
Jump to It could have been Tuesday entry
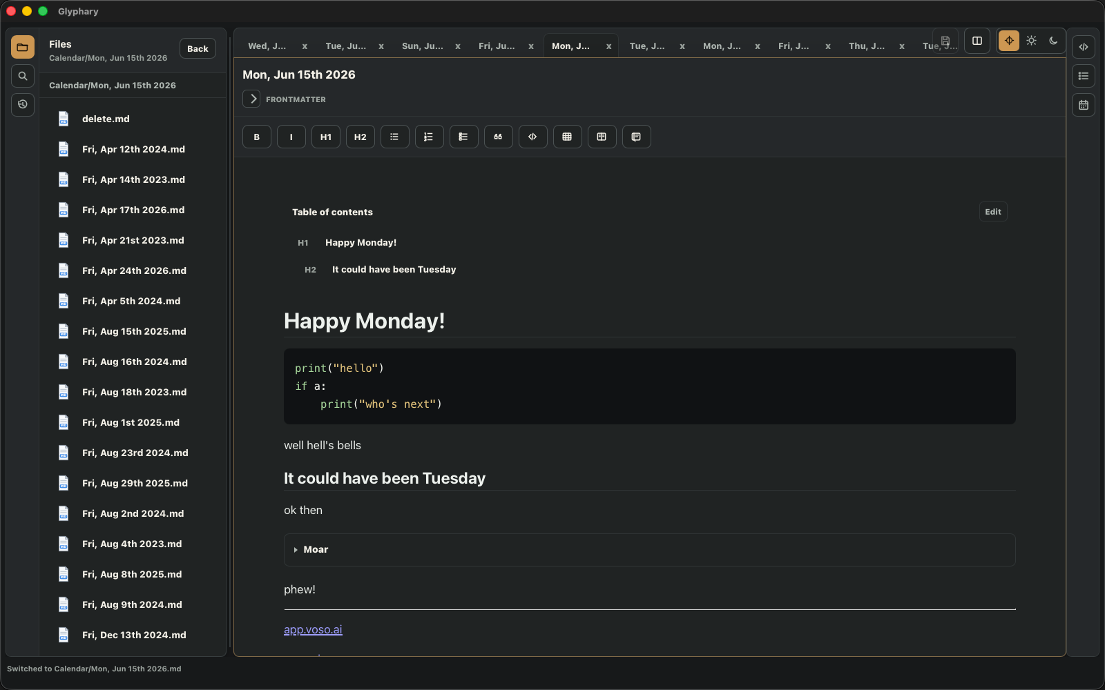click(x=394, y=269)
